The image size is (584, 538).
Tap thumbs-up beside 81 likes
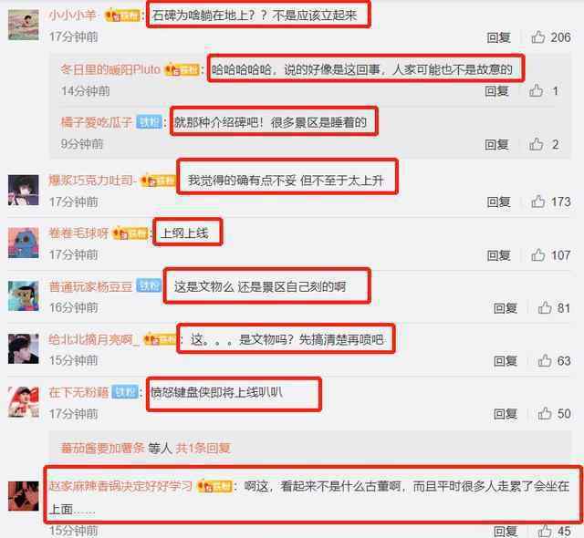(545, 307)
